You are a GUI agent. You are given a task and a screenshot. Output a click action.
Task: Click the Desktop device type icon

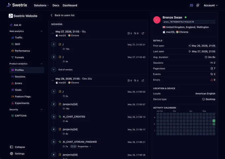click(x=203, y=99)
